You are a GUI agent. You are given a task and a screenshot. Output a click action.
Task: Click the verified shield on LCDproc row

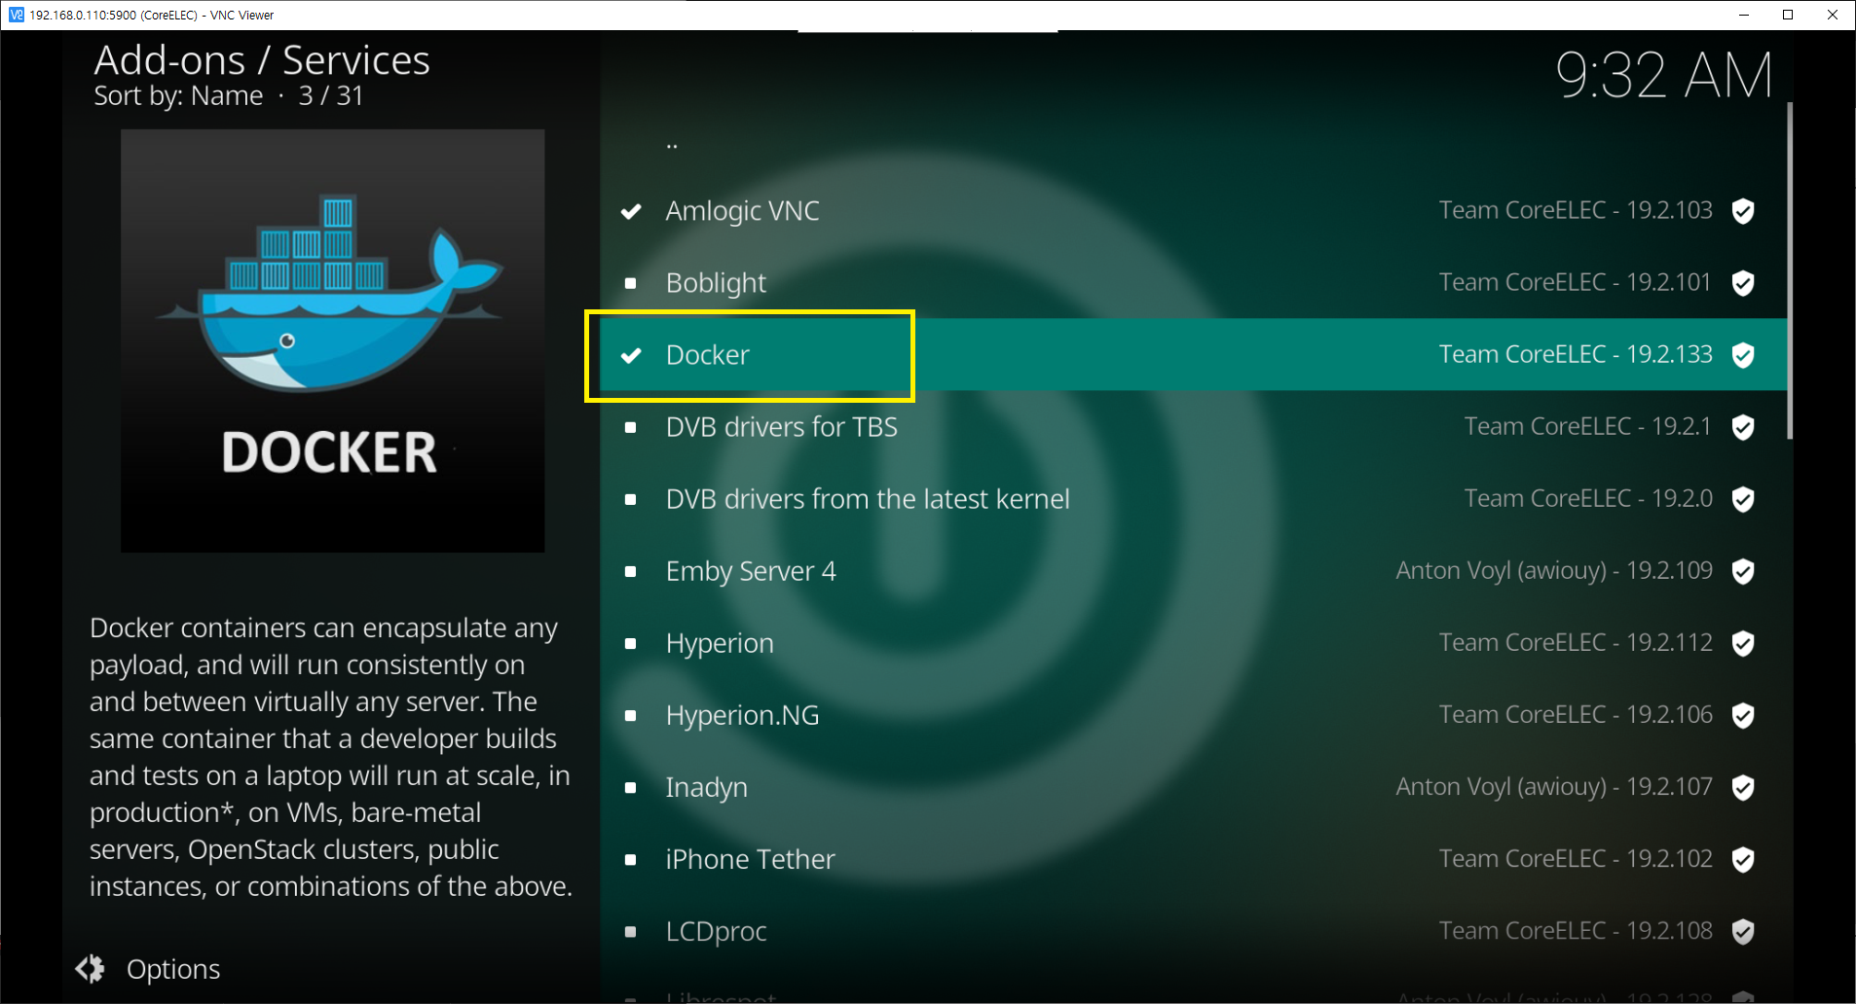pyautogui.click(x=1743, y=931)
